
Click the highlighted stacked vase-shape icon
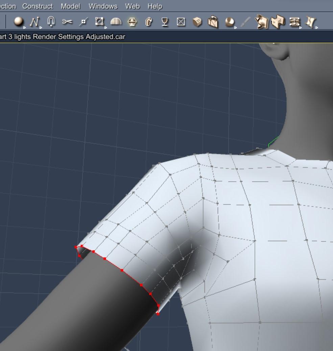132,22
